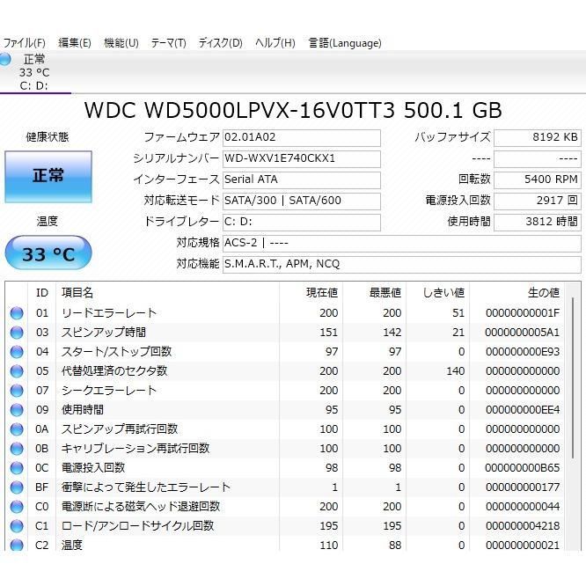Select the ロード/アンロードサイクル回数 row name
Image resolution: width=586 pixels, height=586 pixels.
pyautogui.click(x=137, y=526)
